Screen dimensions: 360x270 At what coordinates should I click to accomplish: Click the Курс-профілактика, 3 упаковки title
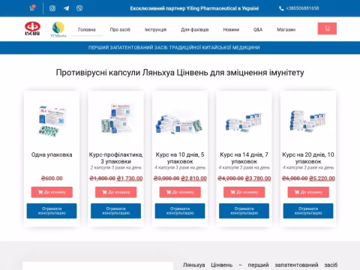click(116, 158)
